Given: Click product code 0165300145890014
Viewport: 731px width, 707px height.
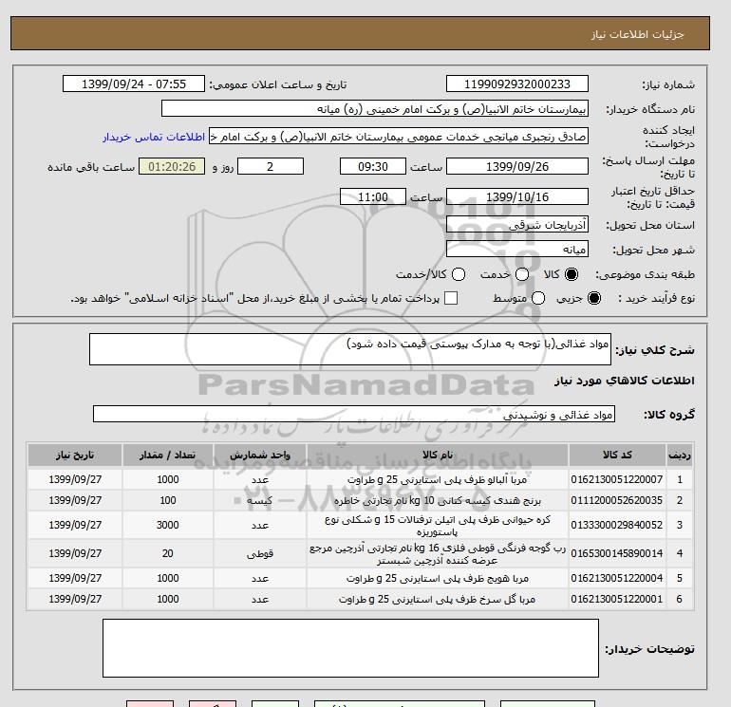Looking at the screenshot, I should 617,553.
